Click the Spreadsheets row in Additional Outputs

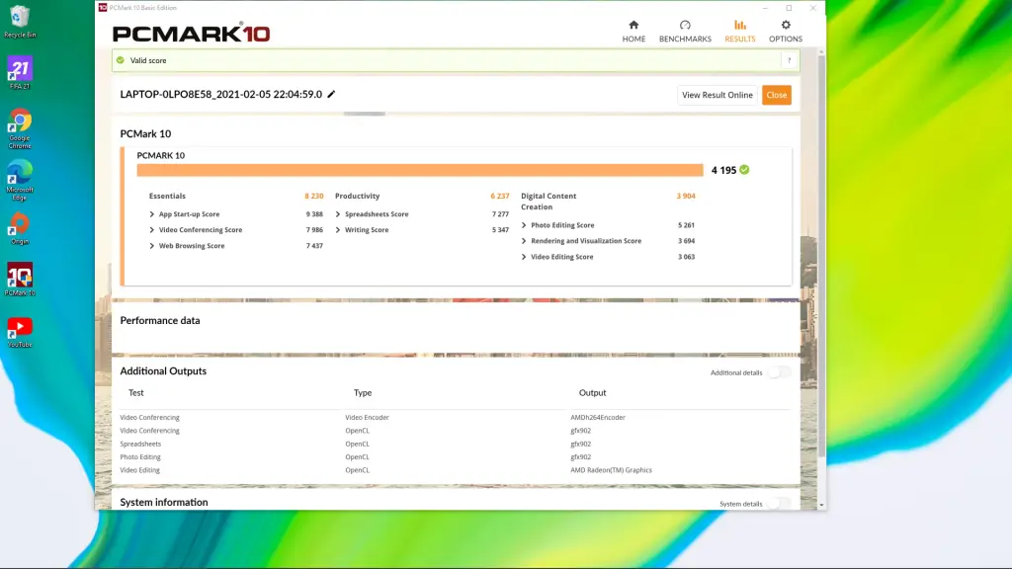pos(456,444)
